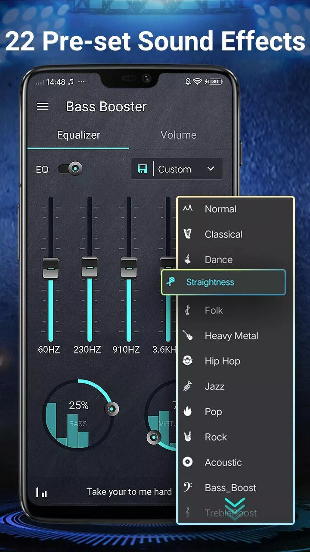
Task: Click the Bass boost dial knob
Action: [x=112, y=409]
